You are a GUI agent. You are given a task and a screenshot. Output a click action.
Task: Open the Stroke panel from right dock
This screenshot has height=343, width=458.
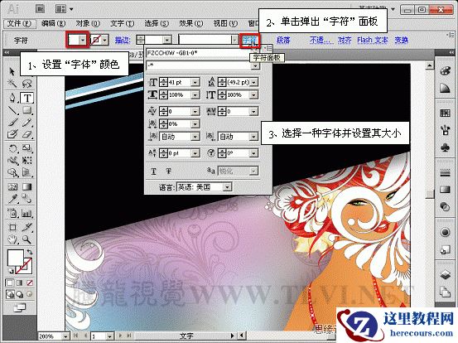(x=445, y=173)
